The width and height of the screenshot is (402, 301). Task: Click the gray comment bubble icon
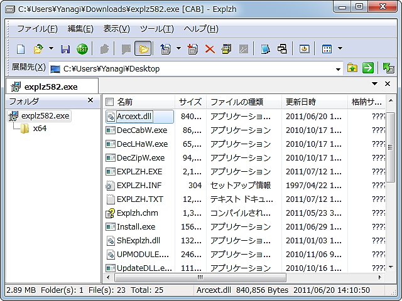pos(126,49)
